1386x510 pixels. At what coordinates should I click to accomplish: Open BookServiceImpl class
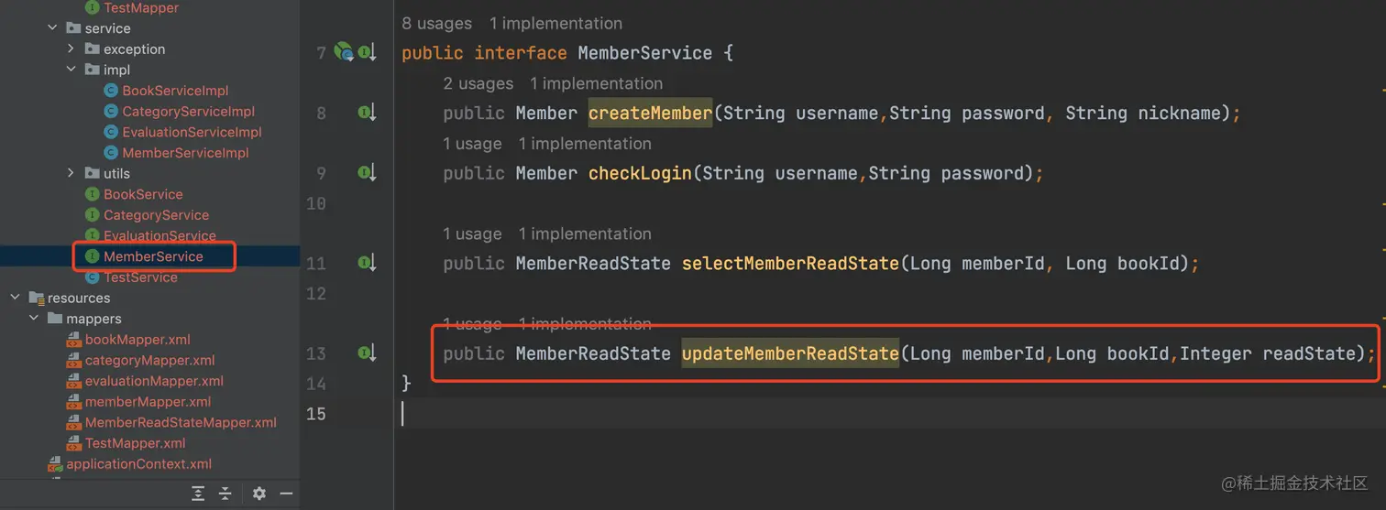pos(175,91)
